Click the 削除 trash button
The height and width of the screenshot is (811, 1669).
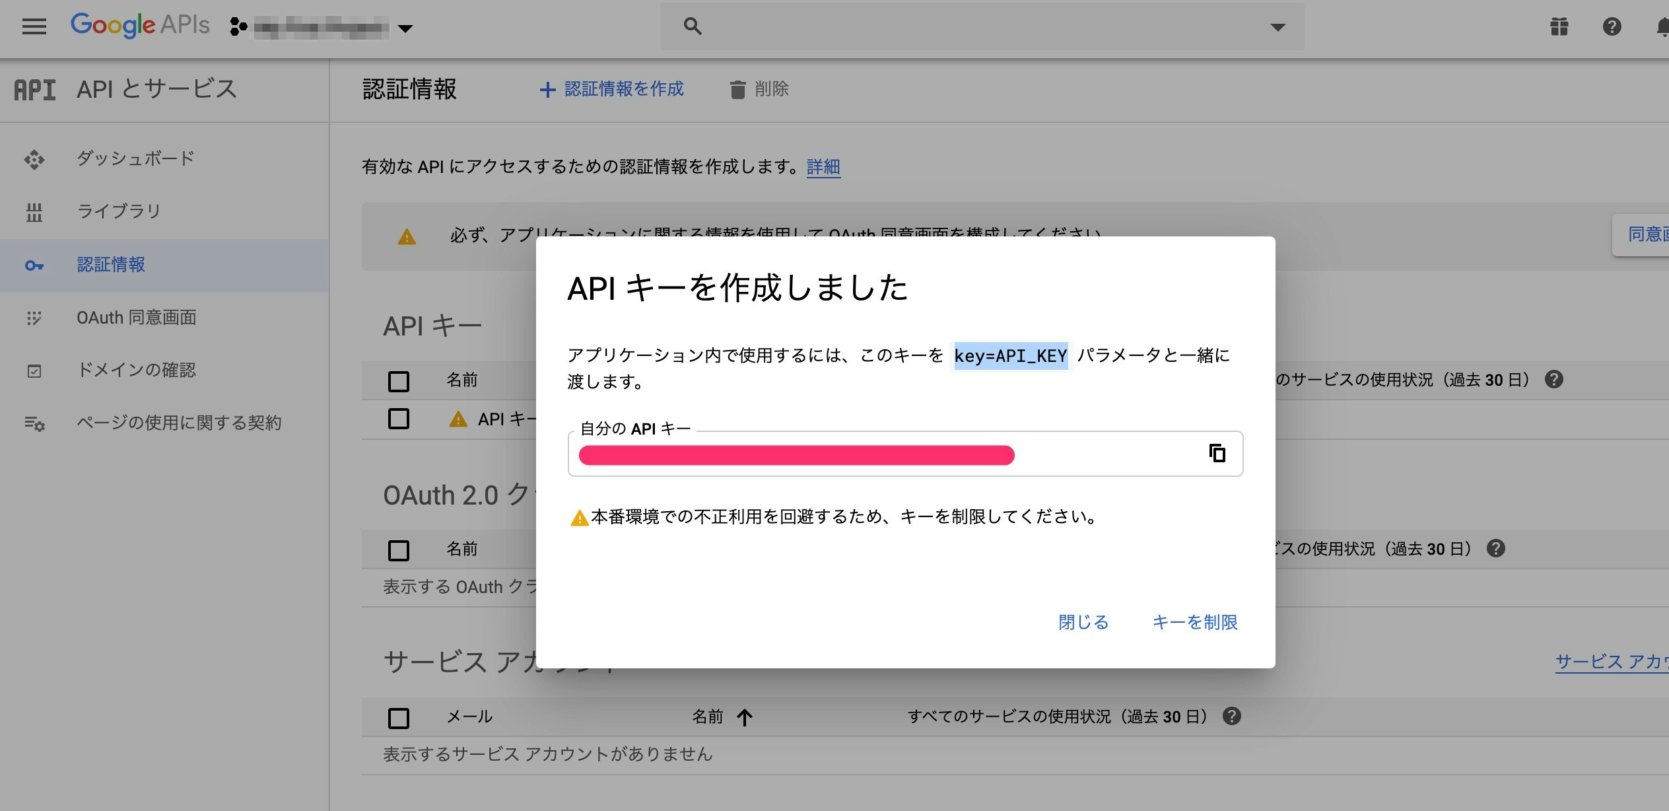[759, 89]
